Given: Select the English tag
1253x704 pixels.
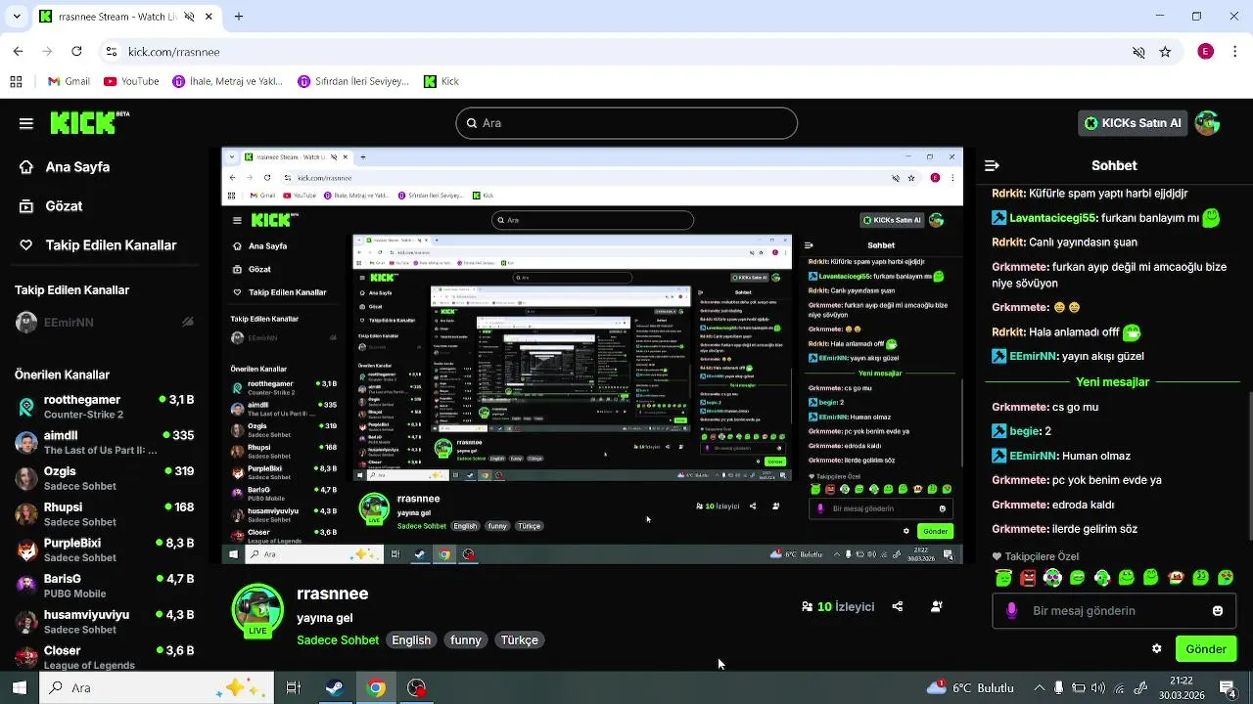Looking at the screenshot, I should pyautogui.click(x=411, y=640).
